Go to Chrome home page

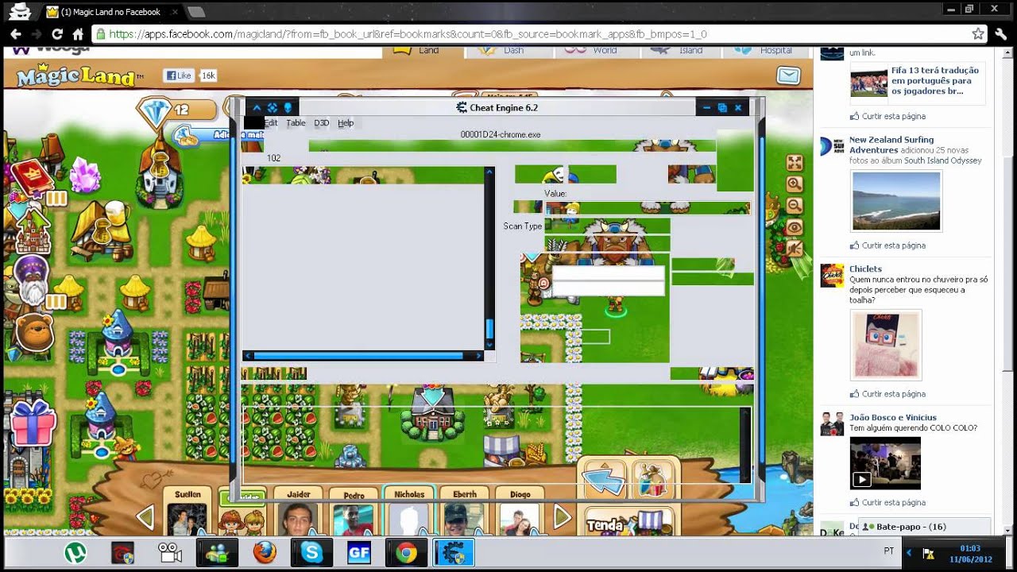[78, 34]
